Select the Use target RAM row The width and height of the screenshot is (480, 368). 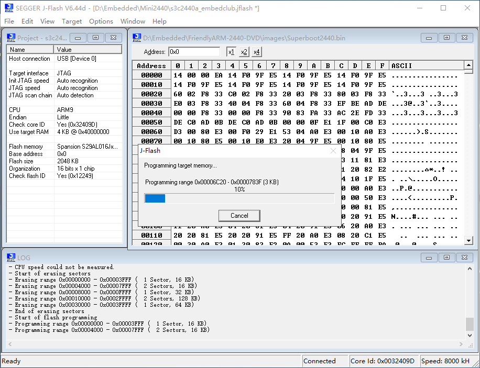[64, 132]
